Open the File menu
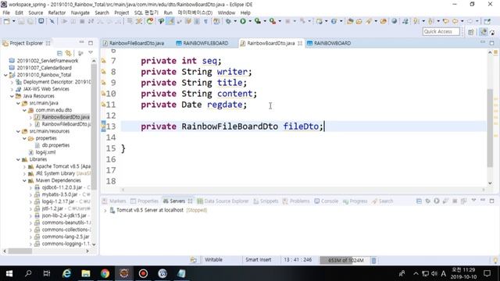Viewport: 500px width, 281px height. 6,12
